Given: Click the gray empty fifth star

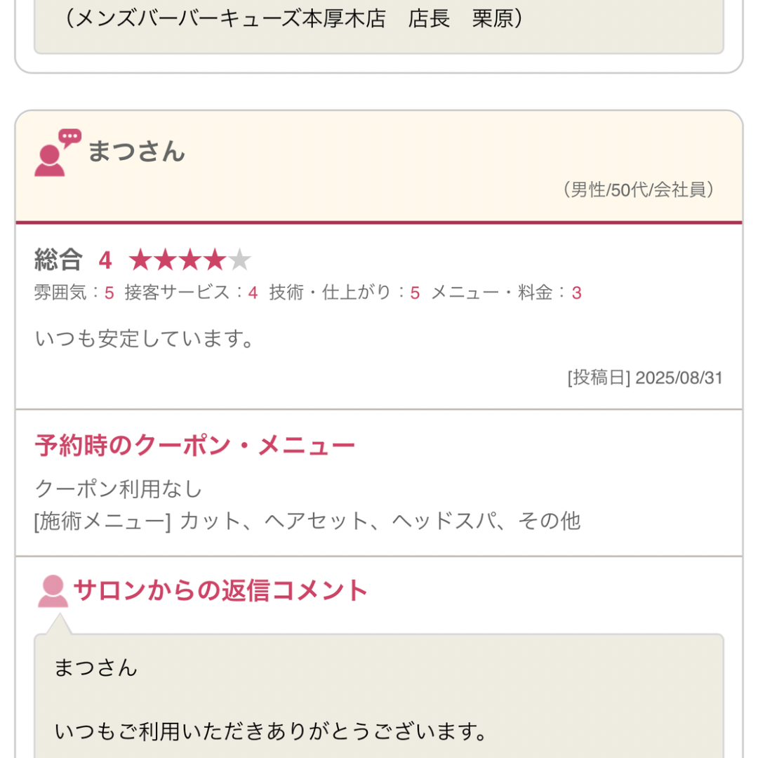Looking at the screenshot, I should (239, 260).
